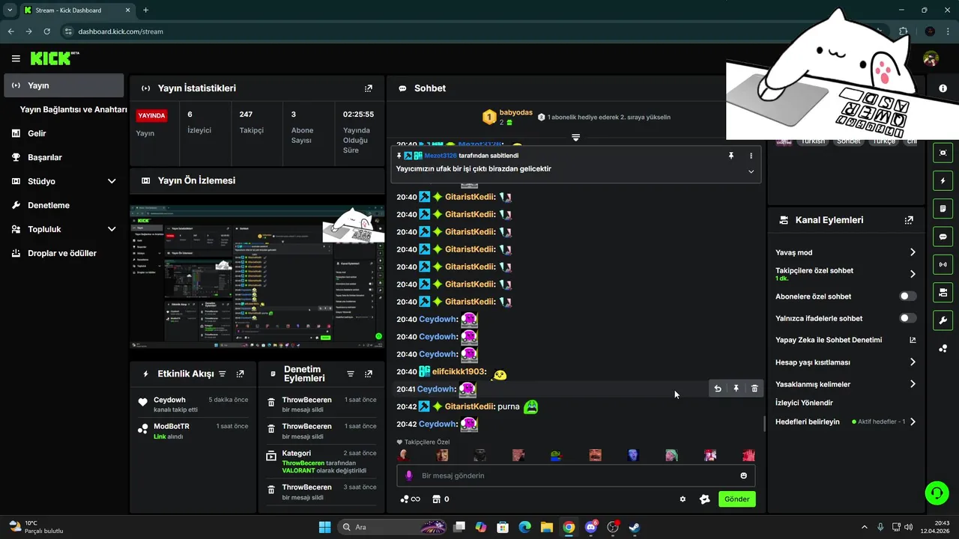959x539 pixels.
Task: Open Windows Start button on taskbar
Action: click(x=324, y=527)
